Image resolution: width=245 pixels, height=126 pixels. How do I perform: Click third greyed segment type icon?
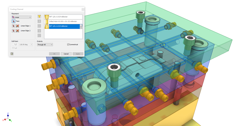point(39,26)
